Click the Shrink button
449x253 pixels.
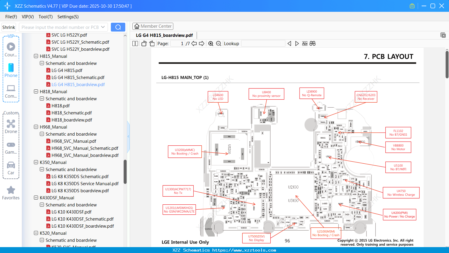pos(9,27)
